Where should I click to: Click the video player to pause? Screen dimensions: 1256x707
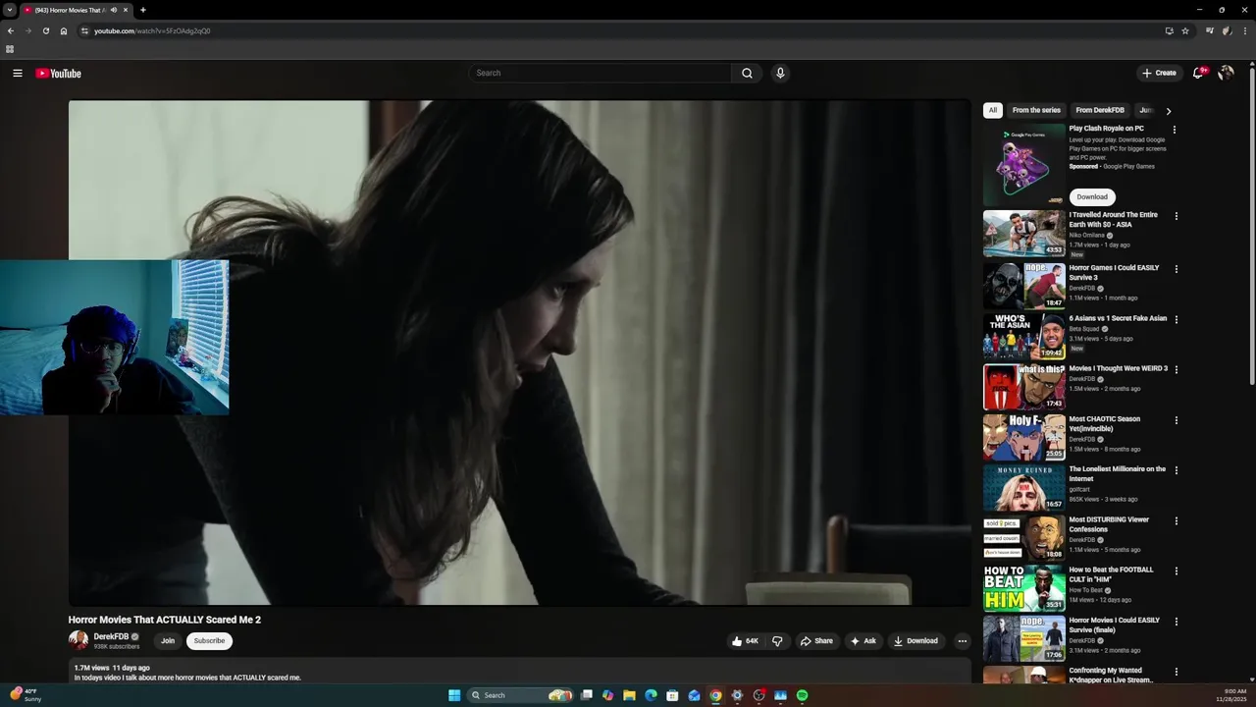pos(519,353)
